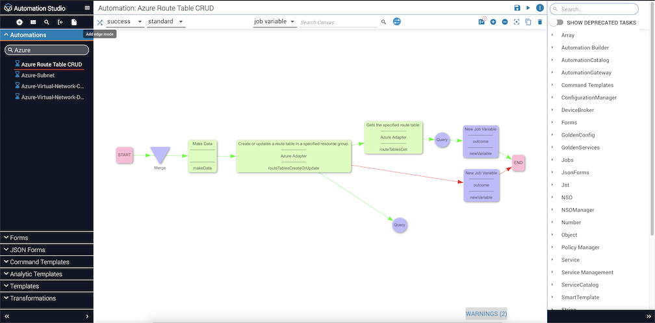Image resolution: width=655 pixels, height=323 pixels.
Task: Click the fit-to-screen center focus icon
Action: point(517,21)
